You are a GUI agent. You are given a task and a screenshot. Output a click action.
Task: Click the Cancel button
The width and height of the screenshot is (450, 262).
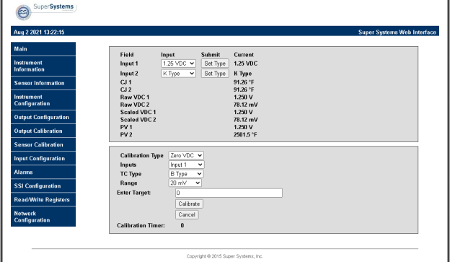(x=187, y=214)
